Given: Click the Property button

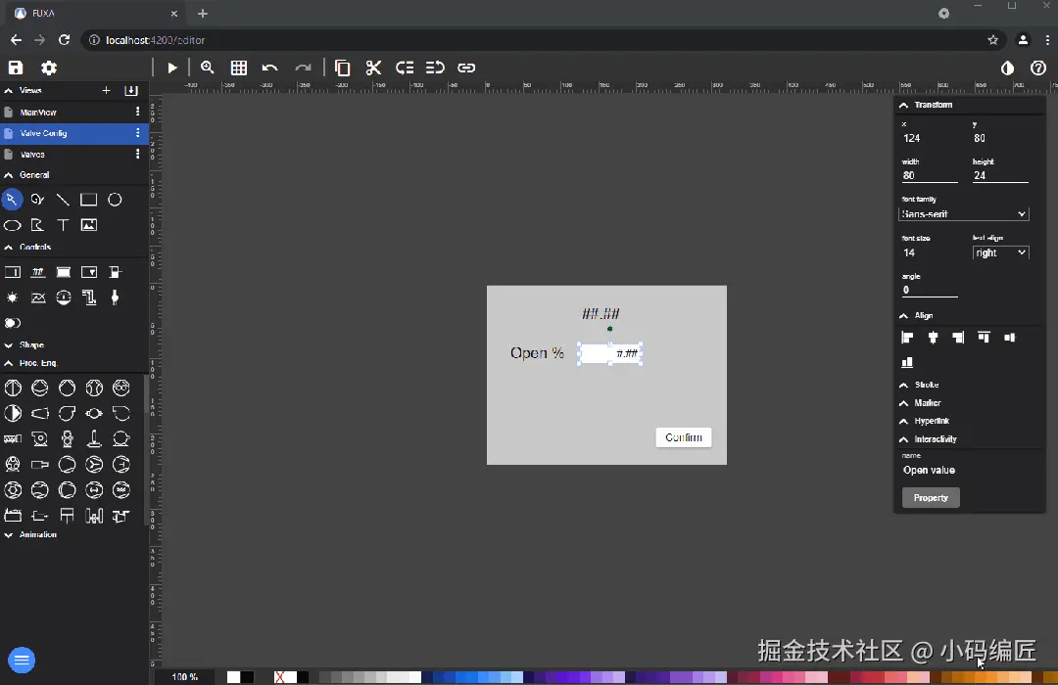Looking at the screenshot, I should pos(931,497).
